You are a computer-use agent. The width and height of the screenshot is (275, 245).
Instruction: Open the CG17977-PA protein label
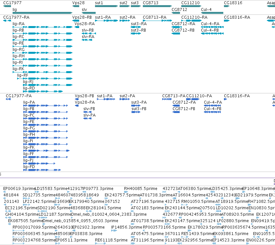19,96
